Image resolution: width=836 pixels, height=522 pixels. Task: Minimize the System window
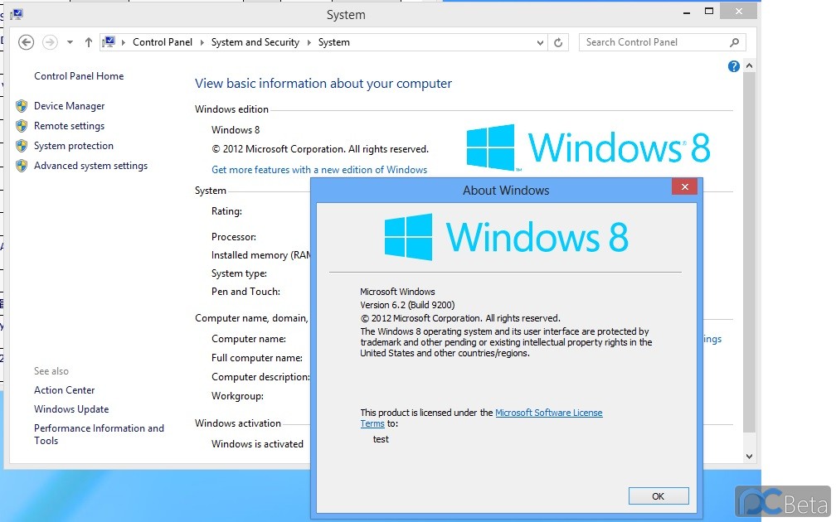[687, 12]
